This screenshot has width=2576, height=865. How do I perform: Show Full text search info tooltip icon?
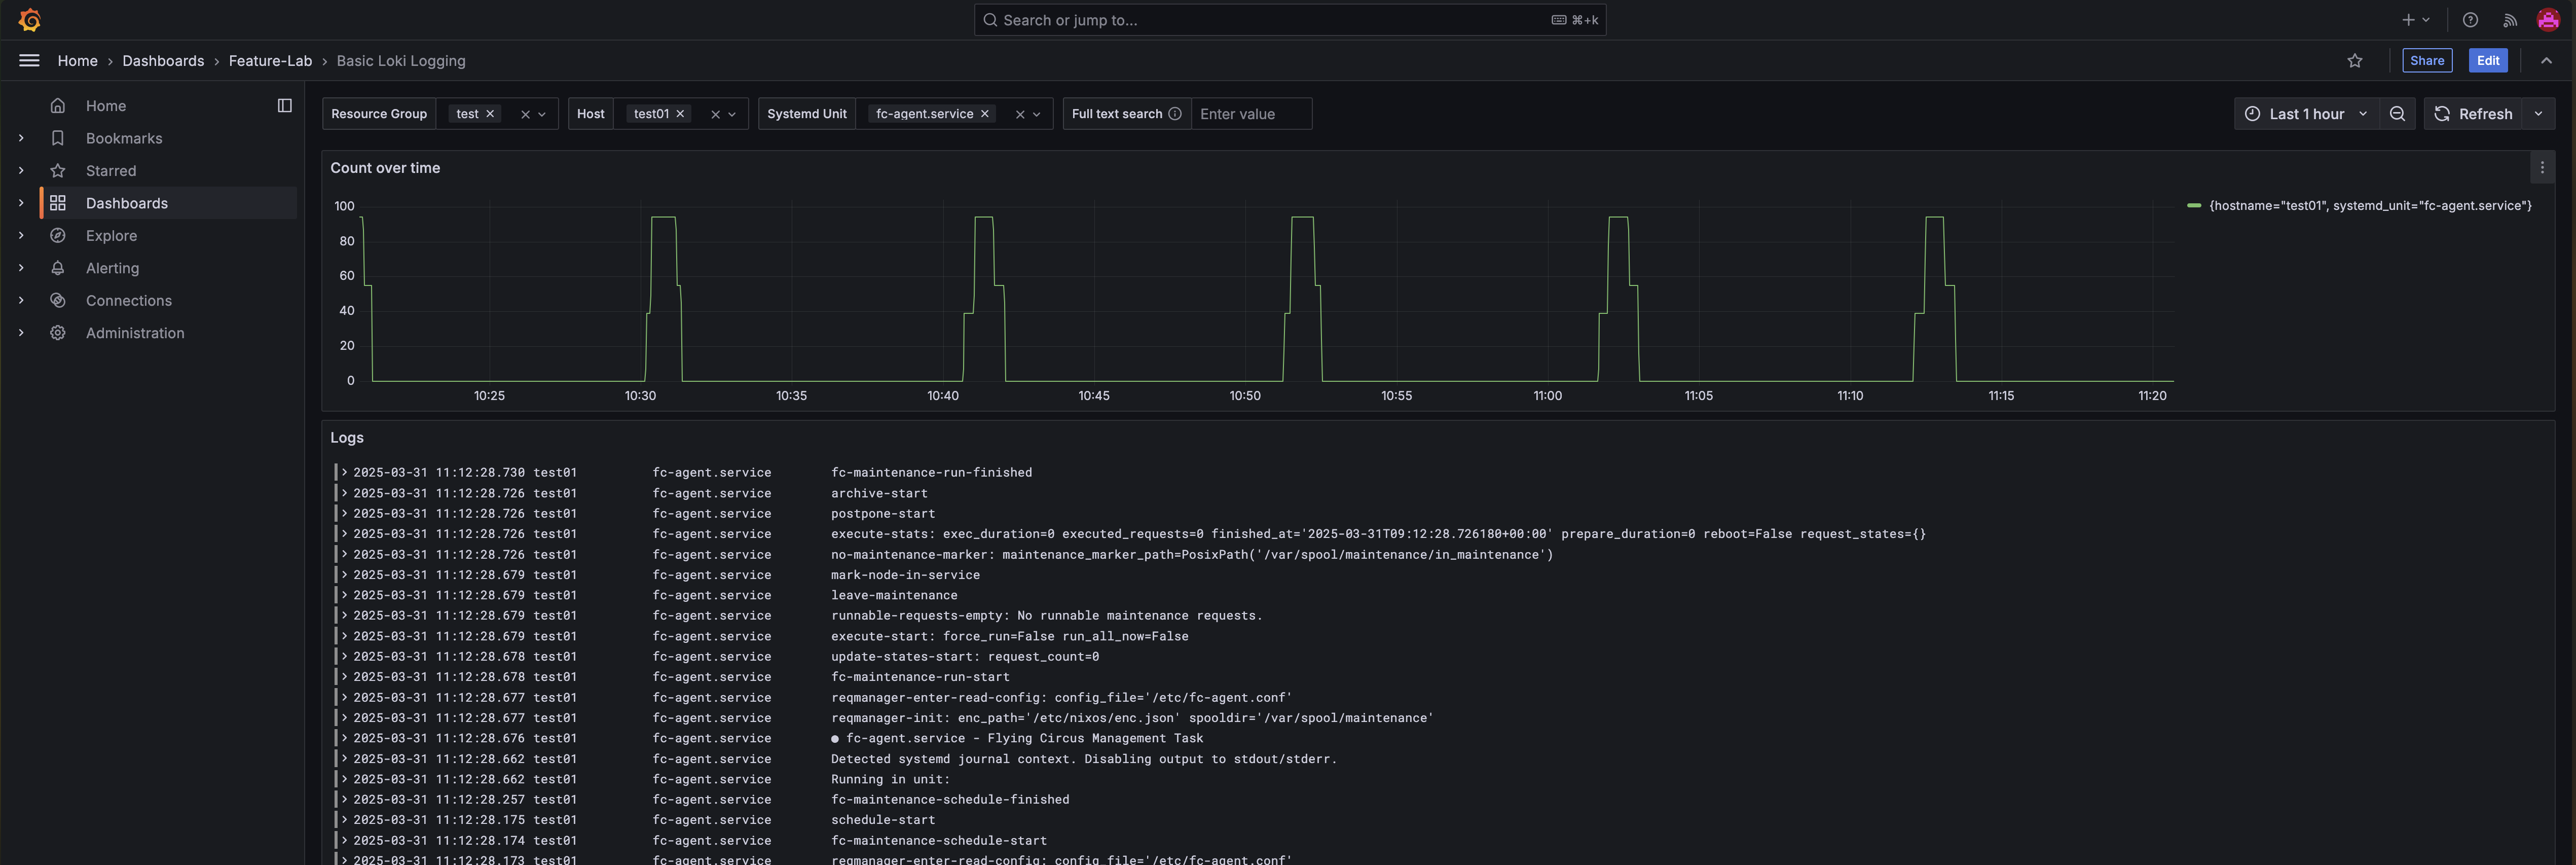pyautogui.click(x=1175, y=114)
